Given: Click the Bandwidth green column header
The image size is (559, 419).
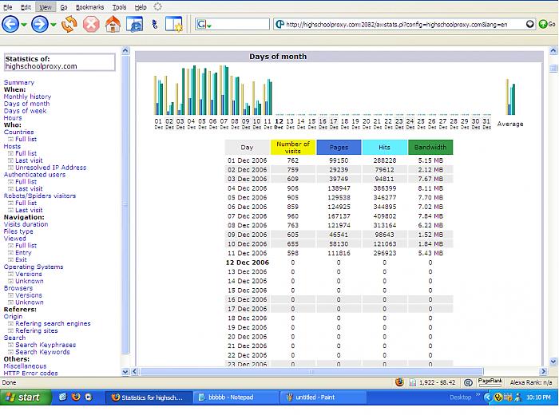Looking at the screenshot, I should 430,147.
